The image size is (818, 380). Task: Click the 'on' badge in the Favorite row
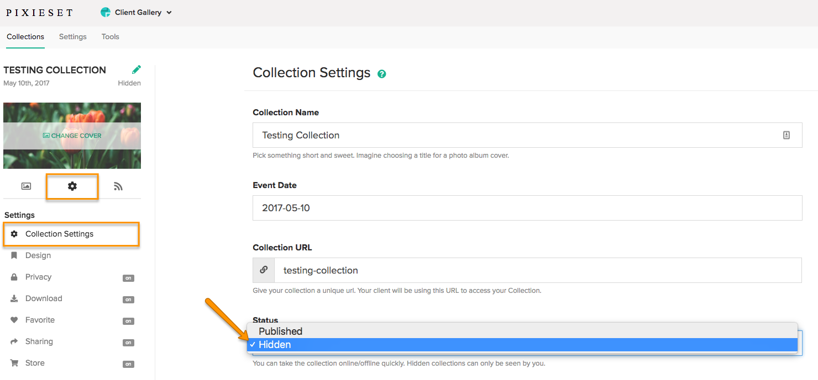pos(128,322)
